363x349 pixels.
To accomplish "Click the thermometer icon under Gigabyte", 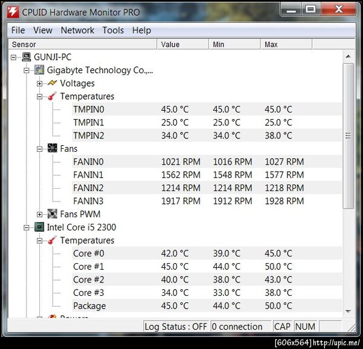I will (52, 96).
